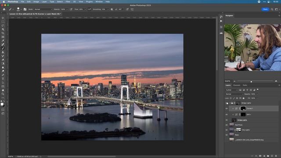Viewport: 281px width, 158px height.
Task: Select the Pen tool
Action: 3,75
